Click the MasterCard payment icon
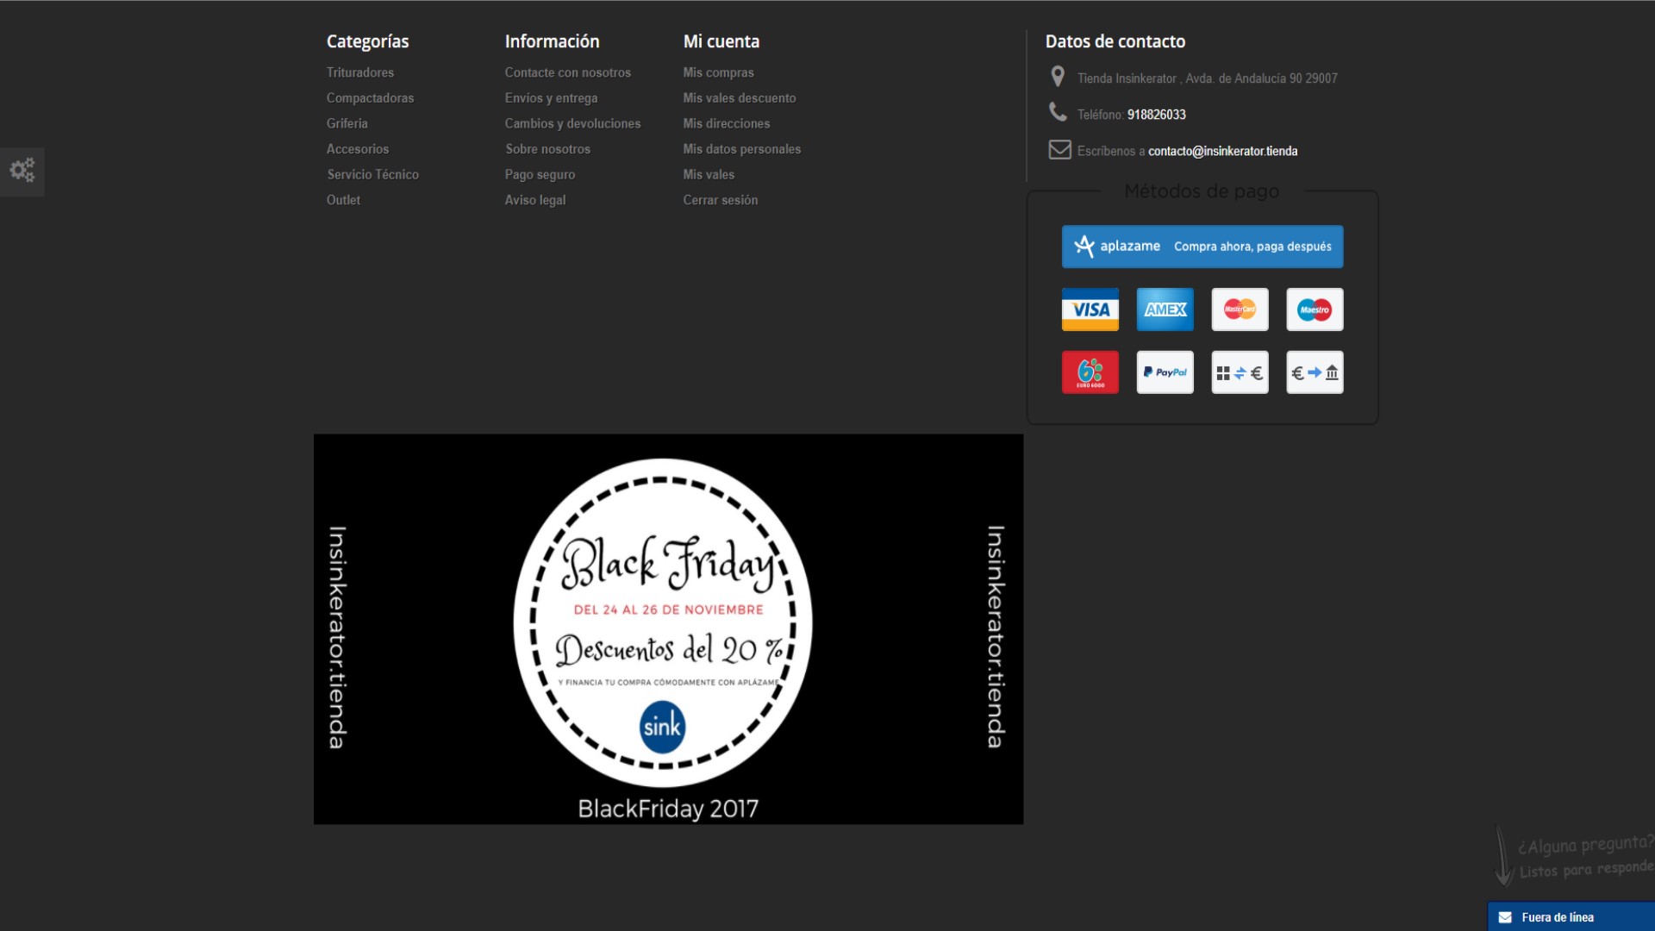 coord(1240,309)
